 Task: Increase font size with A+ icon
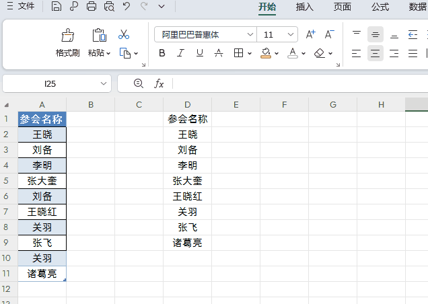click(x=310, y=34)
